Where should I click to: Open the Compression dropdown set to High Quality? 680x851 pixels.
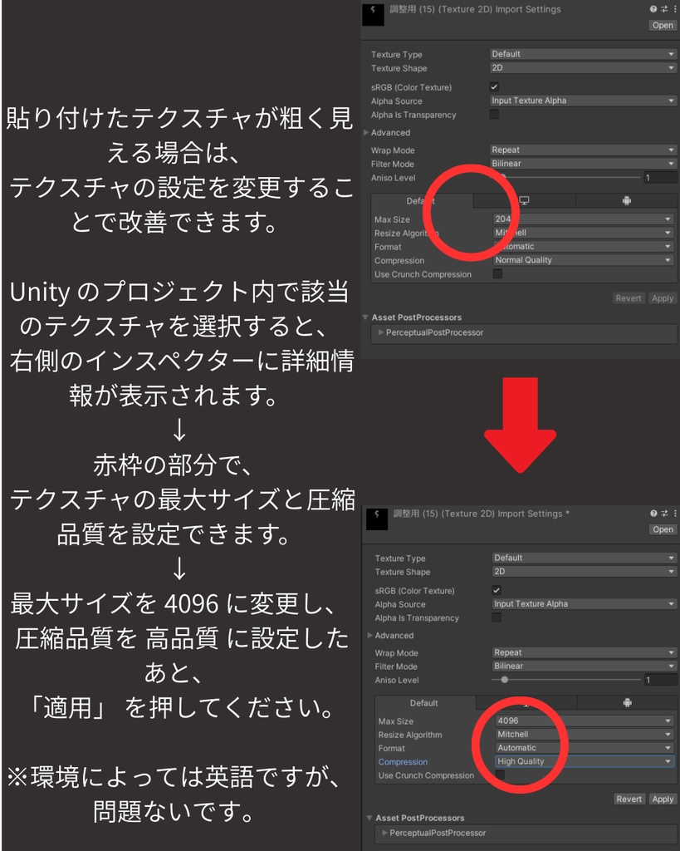click(x=581, y=761)
